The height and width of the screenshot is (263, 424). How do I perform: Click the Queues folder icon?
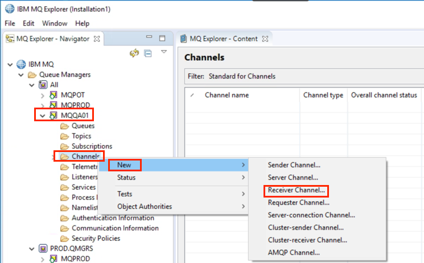pyautogui.click(x=64, y=126)
